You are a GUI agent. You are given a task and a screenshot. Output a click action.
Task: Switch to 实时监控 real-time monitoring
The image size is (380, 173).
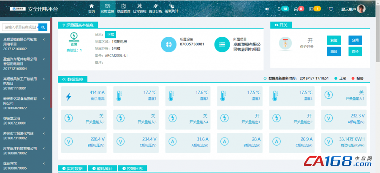click(107, 8)
